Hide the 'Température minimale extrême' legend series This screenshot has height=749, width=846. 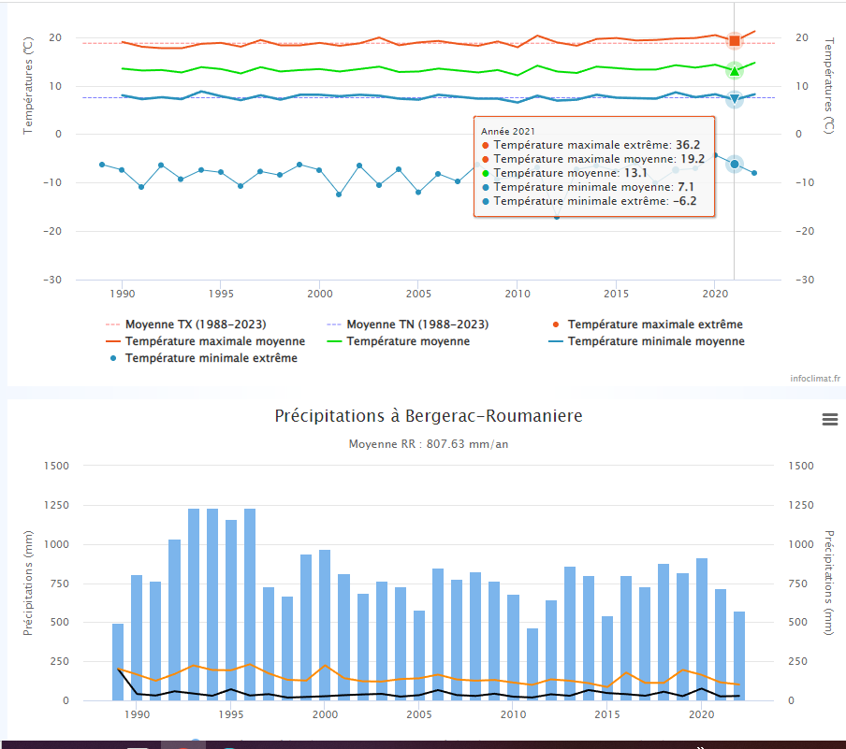[203, 358]
